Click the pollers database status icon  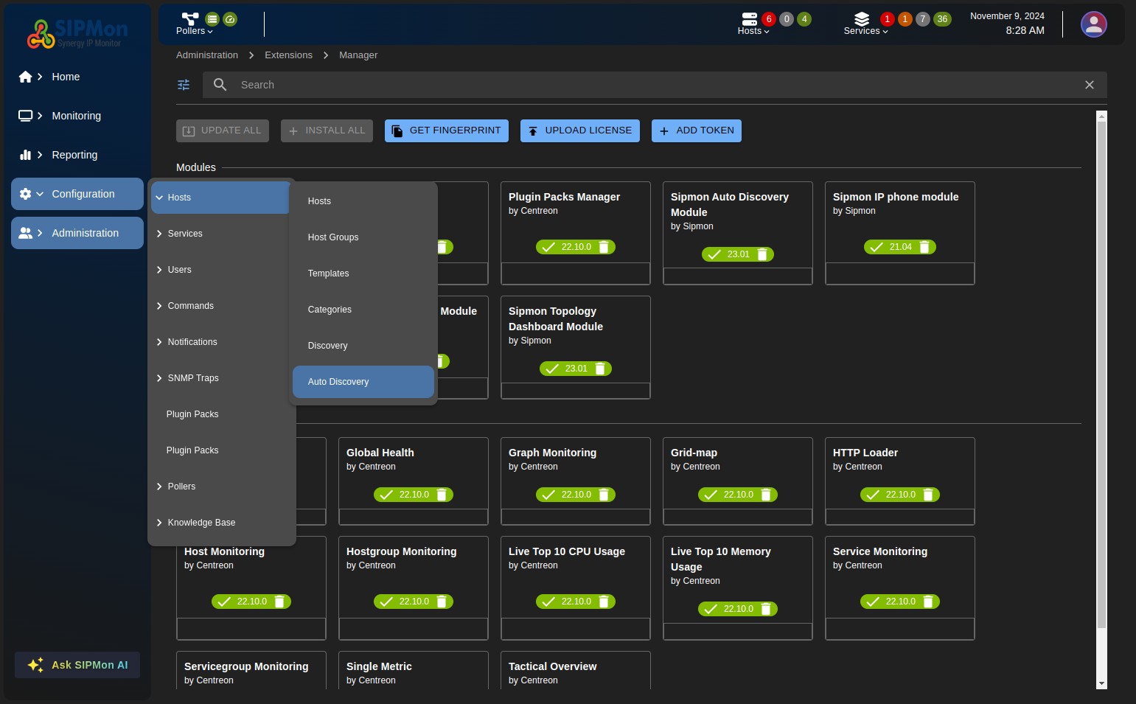click(x=212, y=19)
